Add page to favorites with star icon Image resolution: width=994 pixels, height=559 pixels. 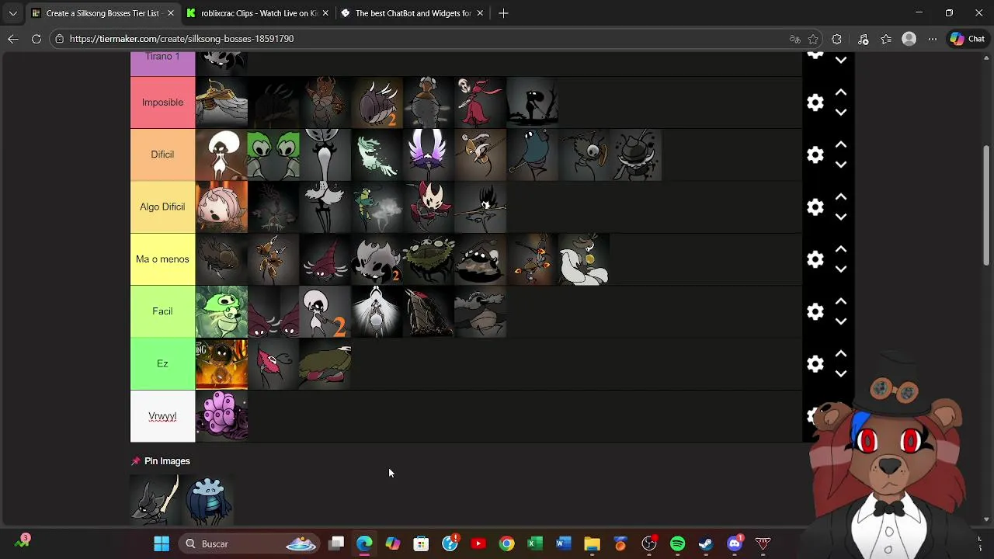(x=813, y=39)
